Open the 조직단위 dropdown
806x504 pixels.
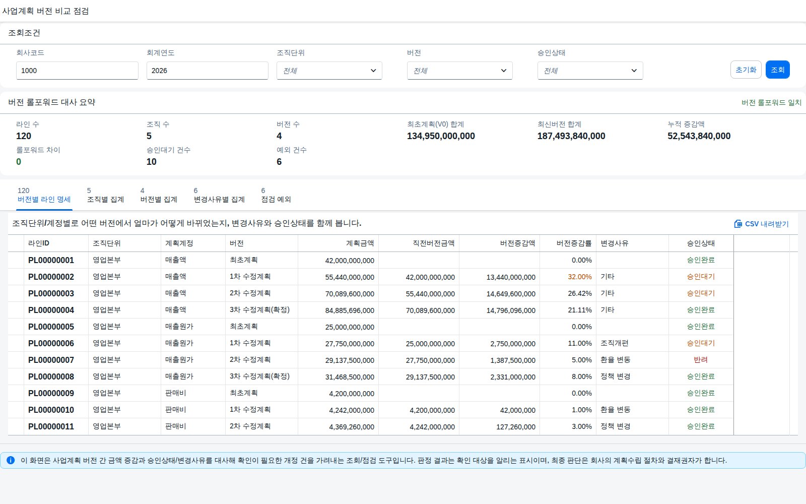[x=329, y=71]
